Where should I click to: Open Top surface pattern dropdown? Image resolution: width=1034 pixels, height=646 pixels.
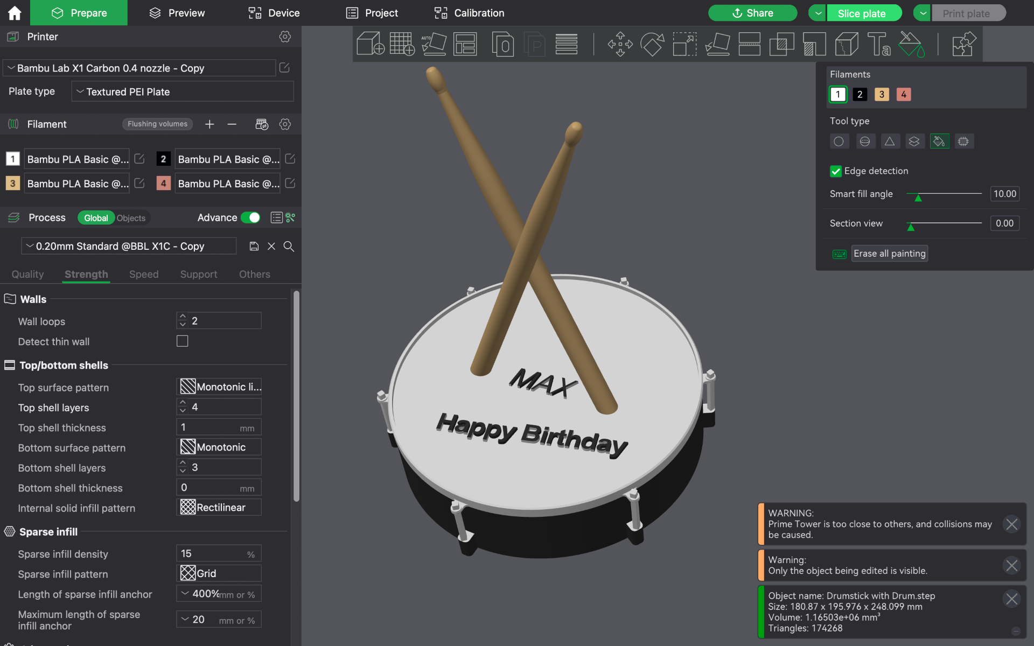point(219,387)
